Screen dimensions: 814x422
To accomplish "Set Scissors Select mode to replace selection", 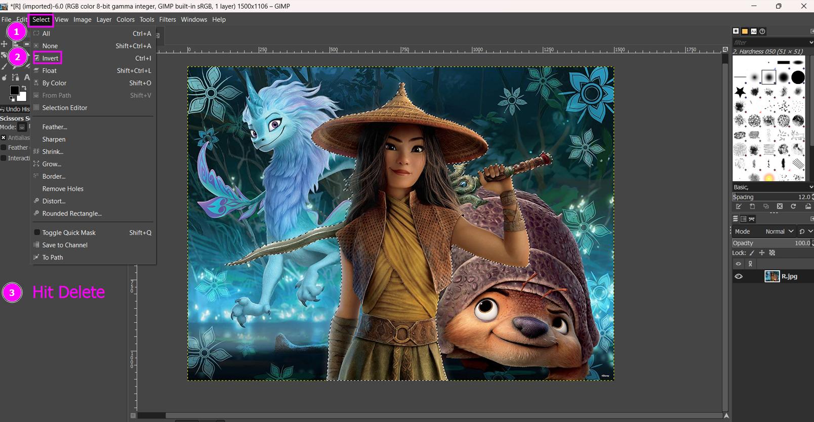I will pos(22,127).
